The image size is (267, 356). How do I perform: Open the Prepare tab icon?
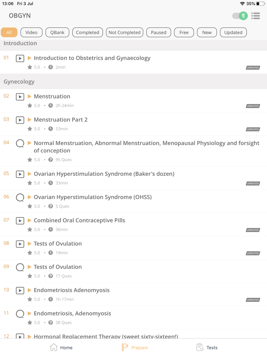(x=125, y=347)
